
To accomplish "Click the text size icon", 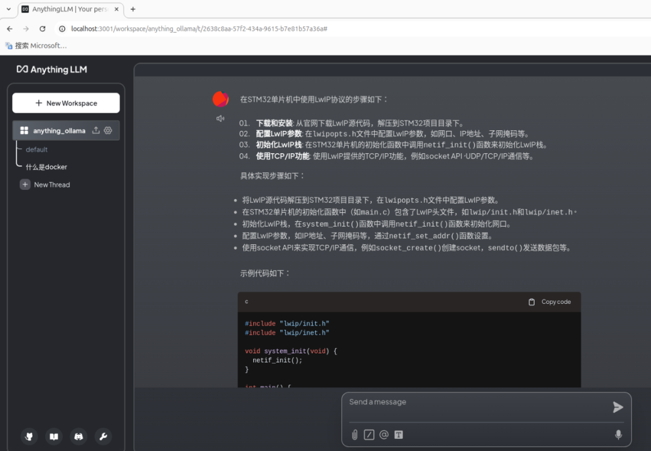I will [x=398, y=435].
